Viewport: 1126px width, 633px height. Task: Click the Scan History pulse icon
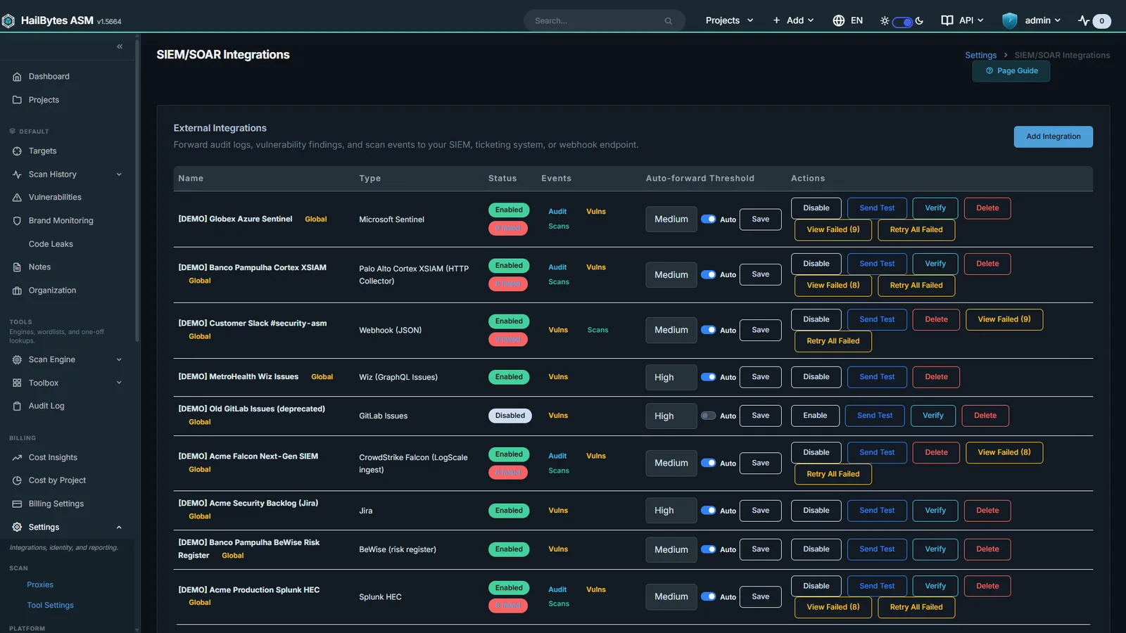(x=17, y=174)
